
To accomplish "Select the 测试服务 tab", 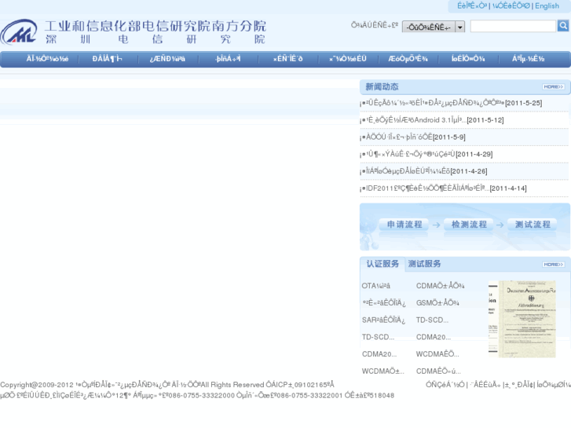I will (424, 264).
